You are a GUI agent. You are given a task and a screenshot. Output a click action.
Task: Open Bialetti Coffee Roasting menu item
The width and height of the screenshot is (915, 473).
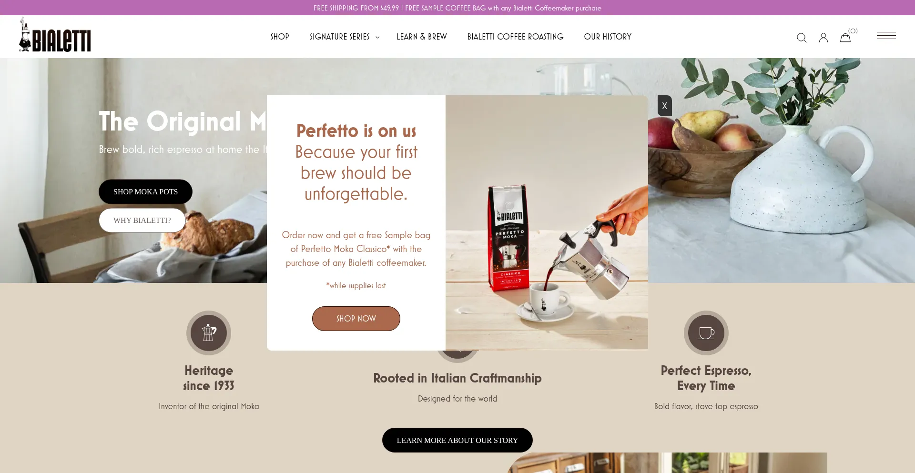coord(516,37)
